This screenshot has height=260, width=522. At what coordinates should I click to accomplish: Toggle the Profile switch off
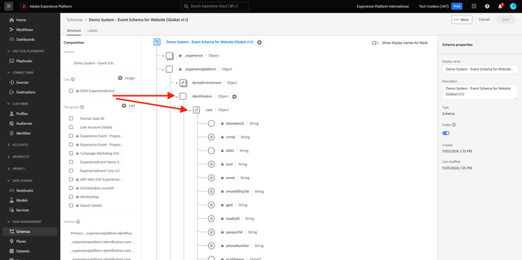(x=445, y=133)
